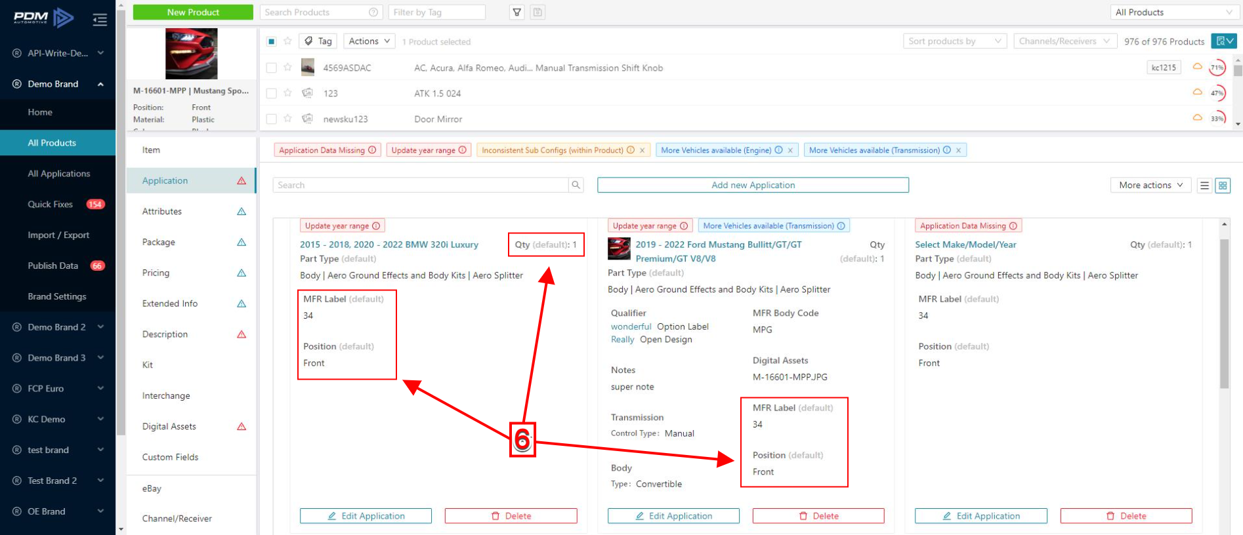This screenshot has width=1243, height=535.
Task: Delete the Ford Mustang Bullitt application
Action: tap(818, 516)
